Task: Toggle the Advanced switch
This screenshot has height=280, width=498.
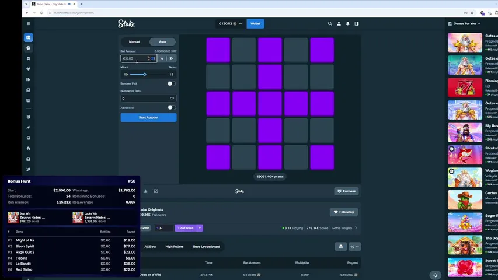Action: [x=172, y=107]
